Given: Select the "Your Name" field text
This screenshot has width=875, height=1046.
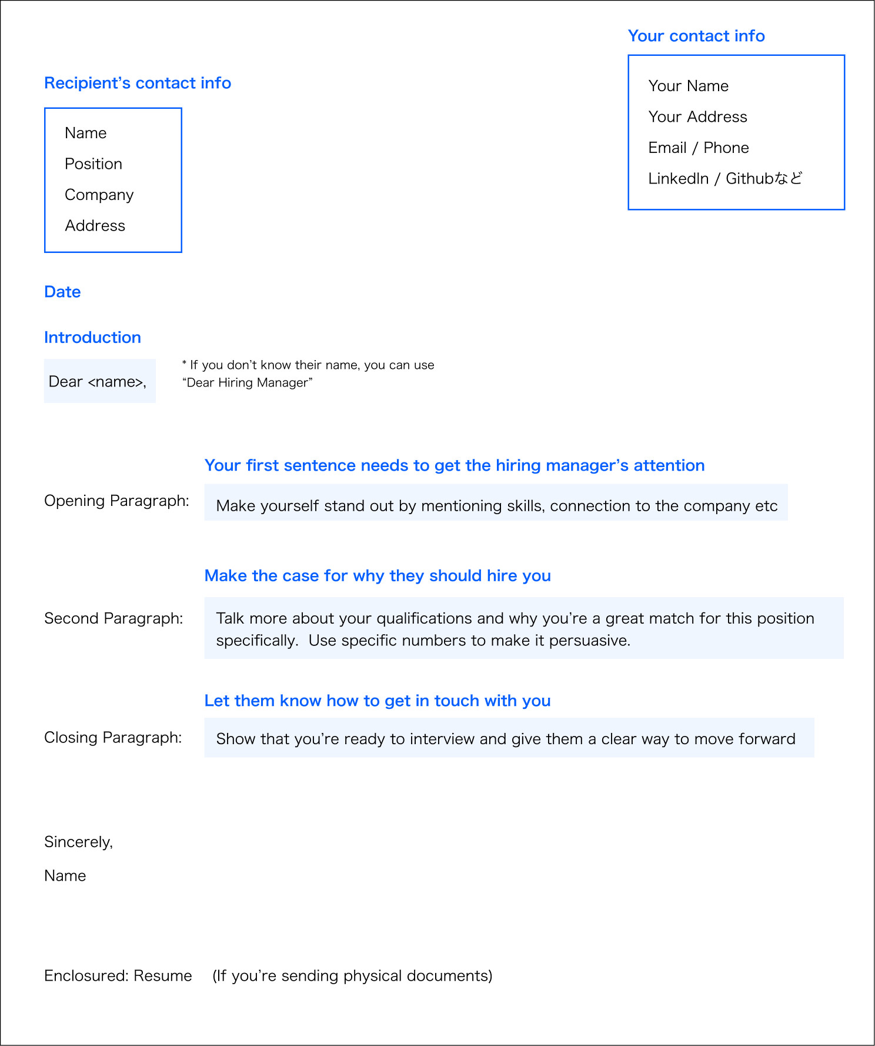Looking at the screenshot, I should [x=688, y=86].
